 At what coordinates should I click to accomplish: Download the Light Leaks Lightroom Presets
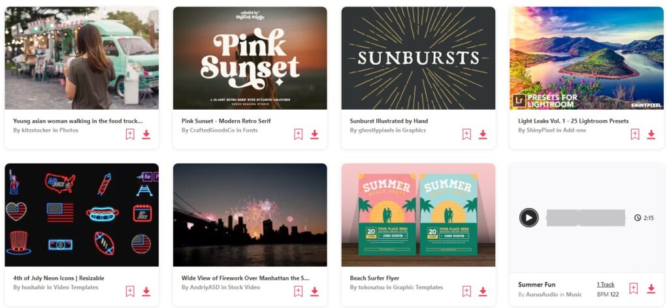point(651,134)
